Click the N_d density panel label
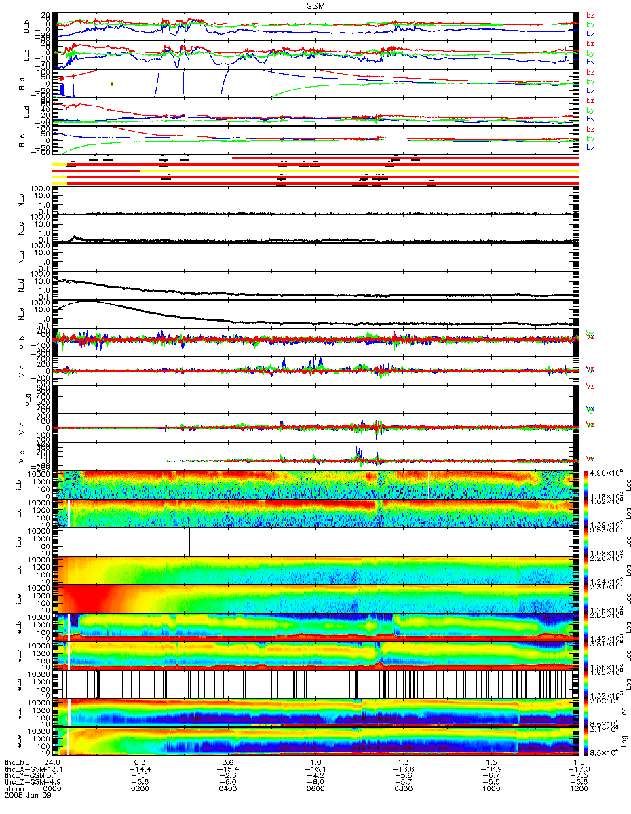The height and width of the screenshot is (814, 631). click(x=21, y=286)
